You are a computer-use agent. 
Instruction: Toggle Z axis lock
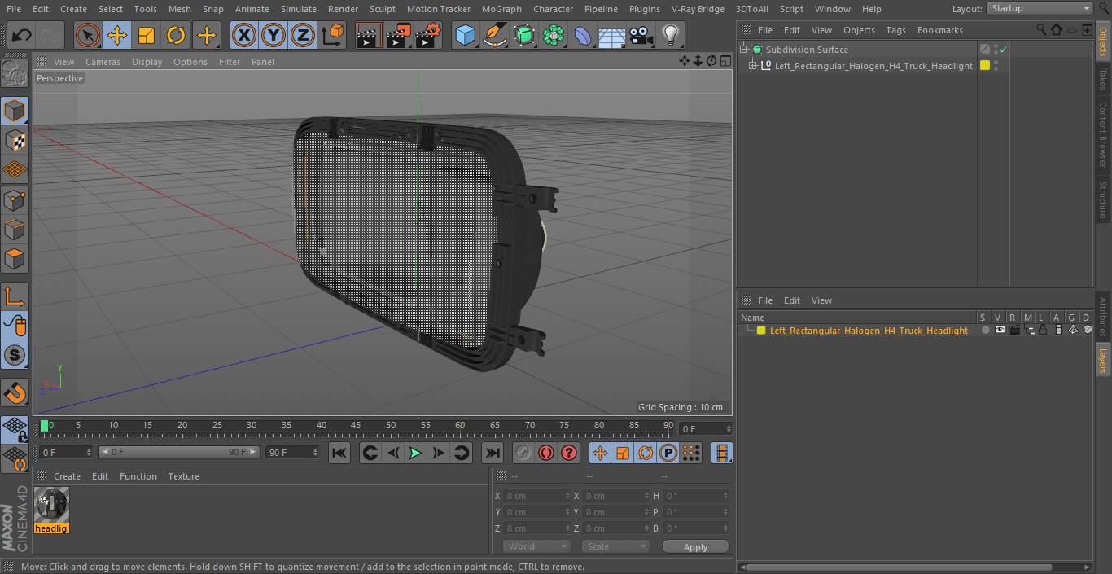pyautogui.click(x=303, y=35)
